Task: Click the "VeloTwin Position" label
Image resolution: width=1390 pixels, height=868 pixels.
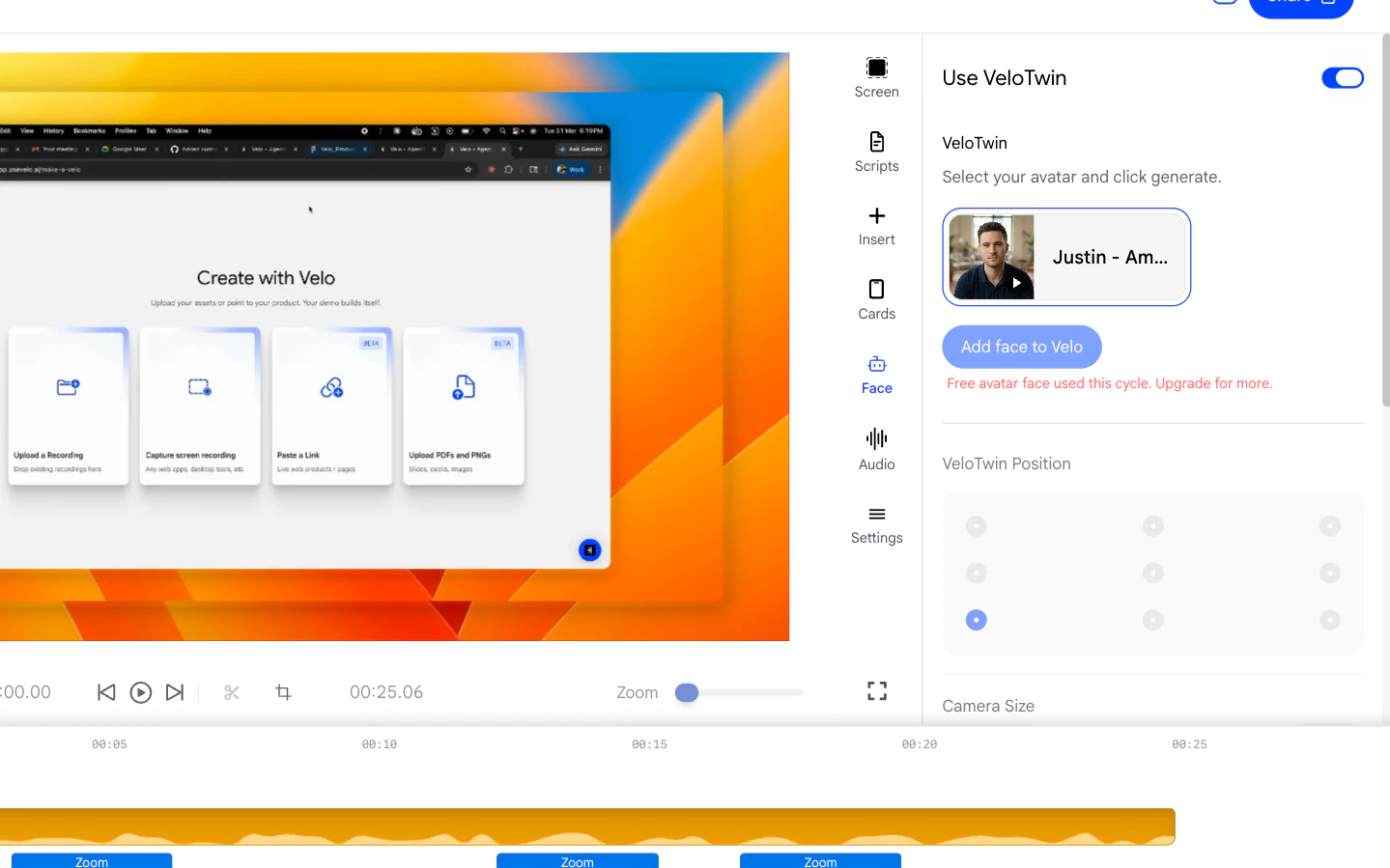Action: point(1007,463)
